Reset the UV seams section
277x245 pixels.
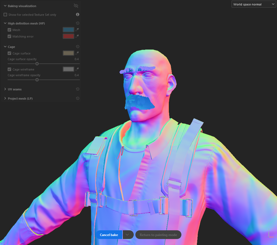pyautogui.click(x=78, y=89)
